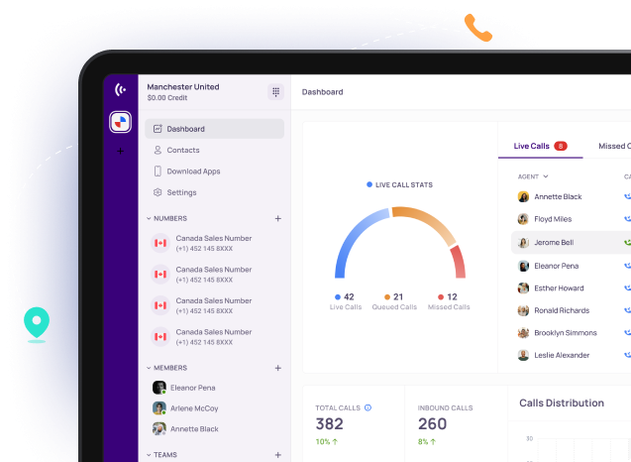
Task: Click the Live Calls count badge 8
Action: 561,146
